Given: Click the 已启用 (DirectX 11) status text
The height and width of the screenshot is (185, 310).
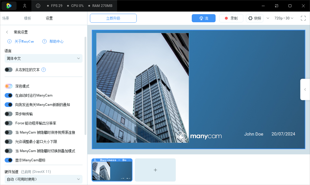Looking at the screenshot, I should click(x=36, y=172).
